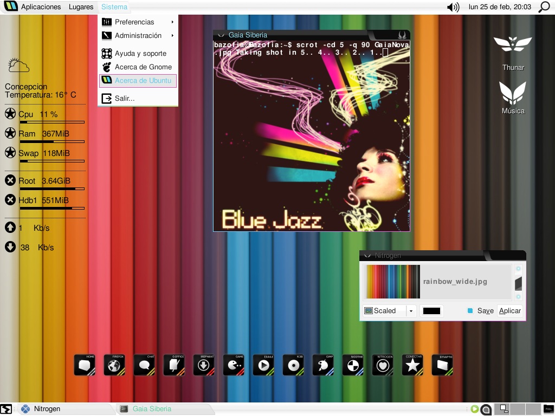Viewport: 555px width, 416px height.
Task: Expand the Preferencias submenu
Action: pos(138,22)
